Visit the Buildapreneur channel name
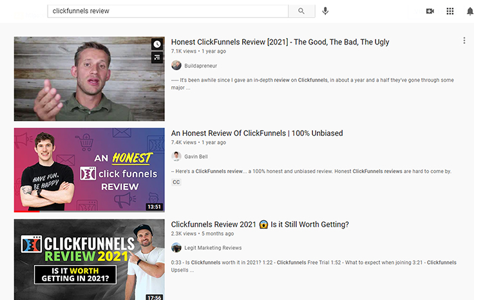 200,66
